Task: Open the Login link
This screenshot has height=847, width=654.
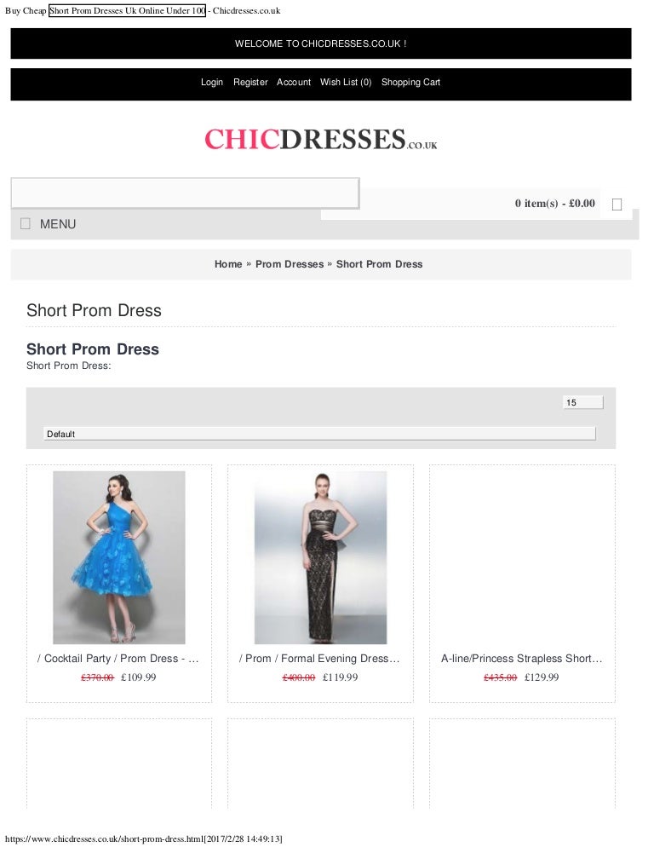Action: [212, 82]
